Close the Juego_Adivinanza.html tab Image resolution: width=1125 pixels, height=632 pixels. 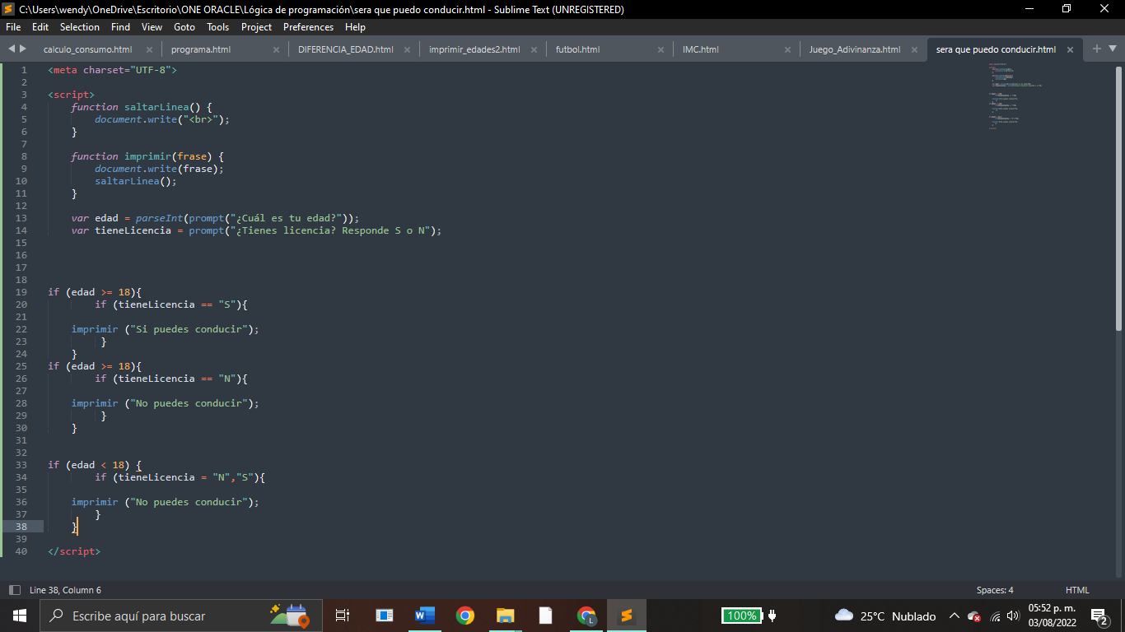[914, 49]
